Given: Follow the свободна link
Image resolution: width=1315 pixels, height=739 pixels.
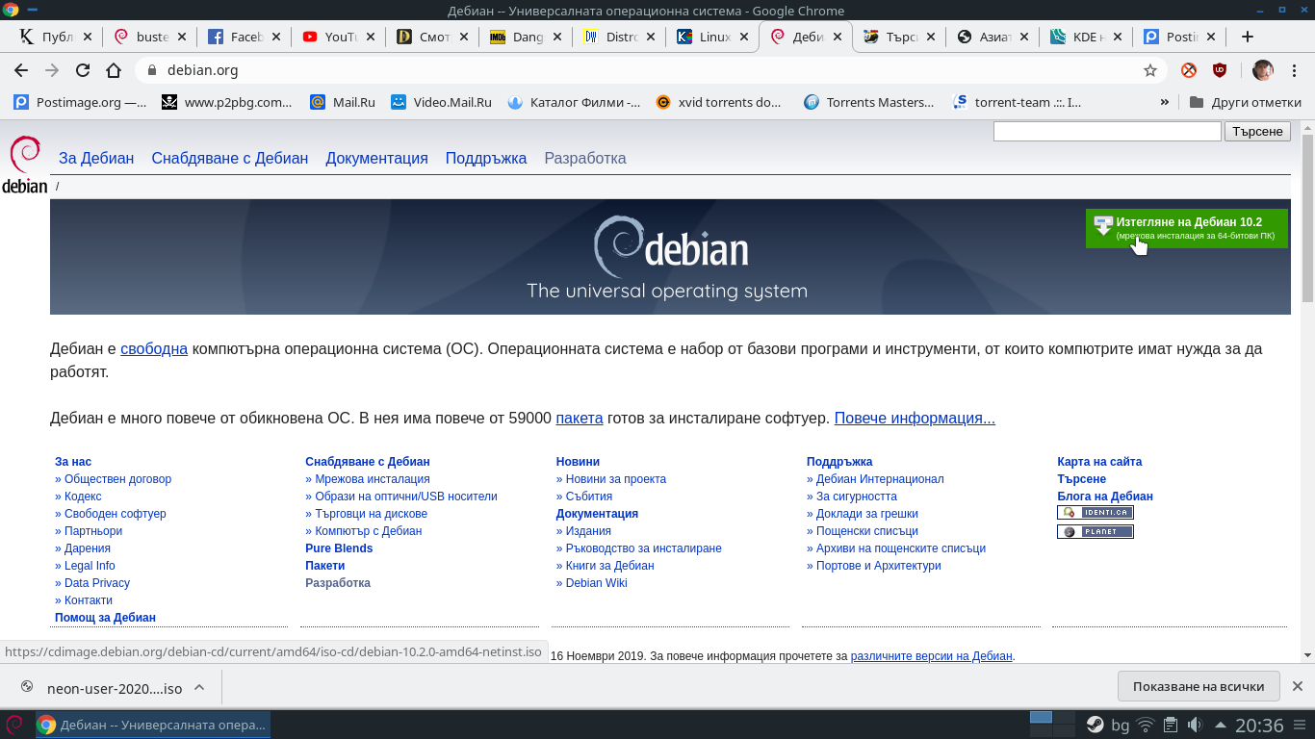Looking at the screenshot, I should pos(154,348).
